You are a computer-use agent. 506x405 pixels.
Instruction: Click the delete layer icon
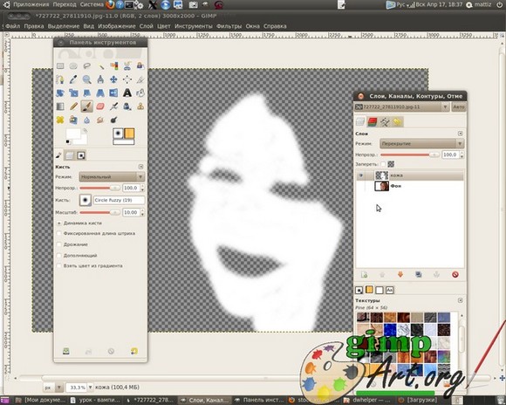coord(455,275)
